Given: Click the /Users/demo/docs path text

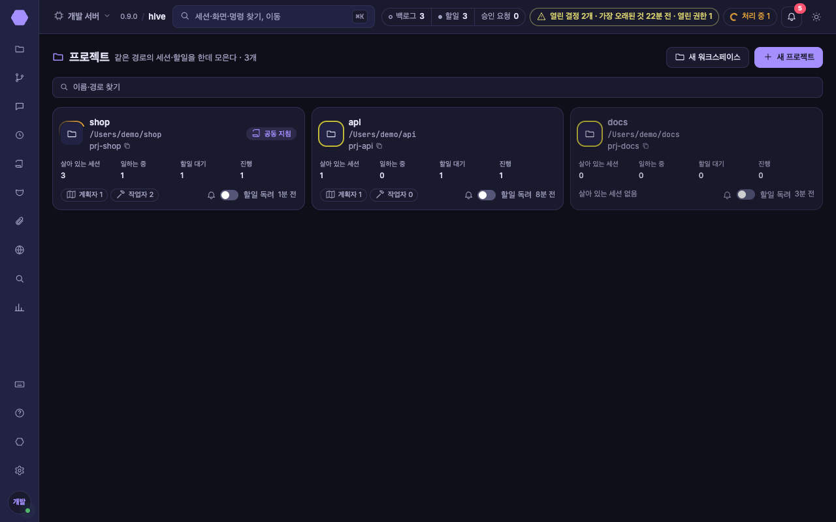Looking at the screenshot, I should (x=643, y=134).
